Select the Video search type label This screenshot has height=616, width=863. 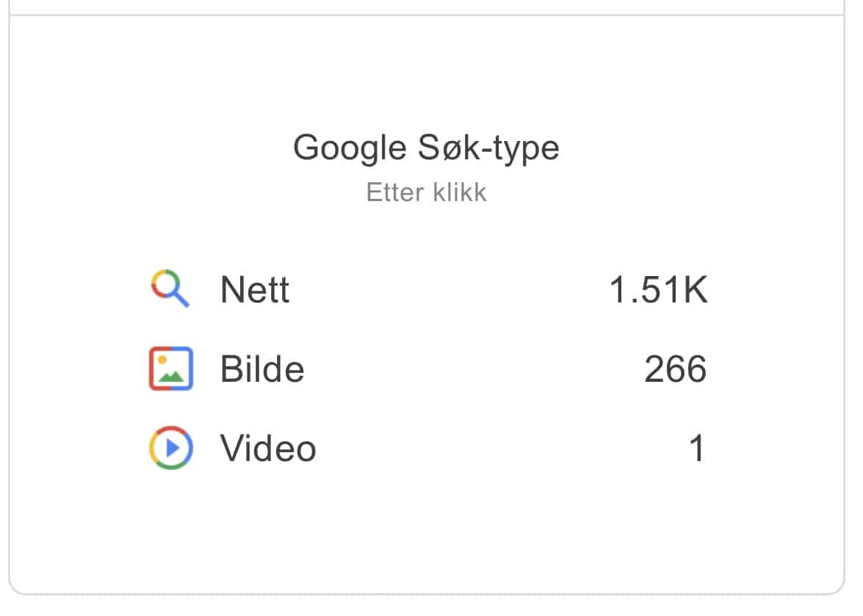pyautogui.click(x=268, y=448)
